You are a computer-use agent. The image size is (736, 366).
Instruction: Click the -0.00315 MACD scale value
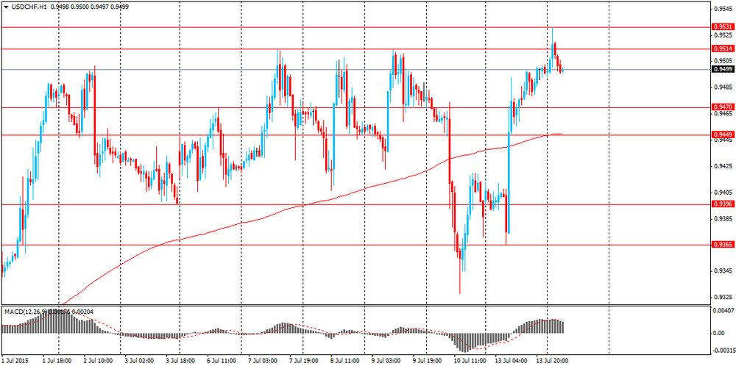coord(723,350)
